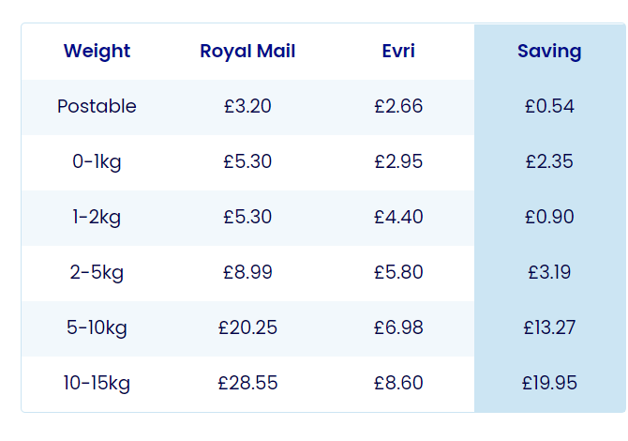Click Royal Mail price £20.25
The height and width of the screenshot is (441, 628).
click(247, 327)
